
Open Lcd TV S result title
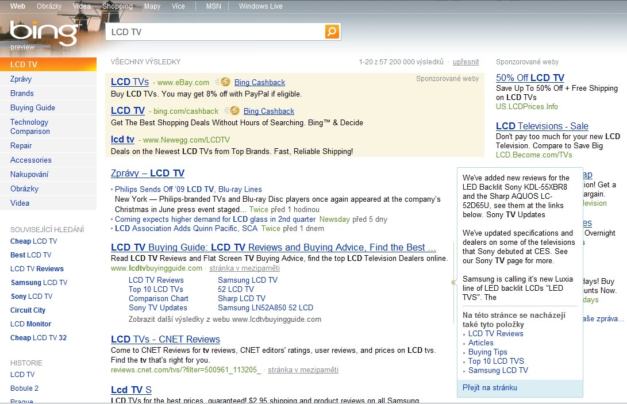(131, 390)
